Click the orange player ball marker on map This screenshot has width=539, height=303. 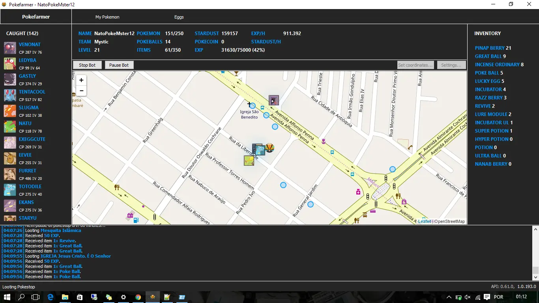click(x=269, y=148)
